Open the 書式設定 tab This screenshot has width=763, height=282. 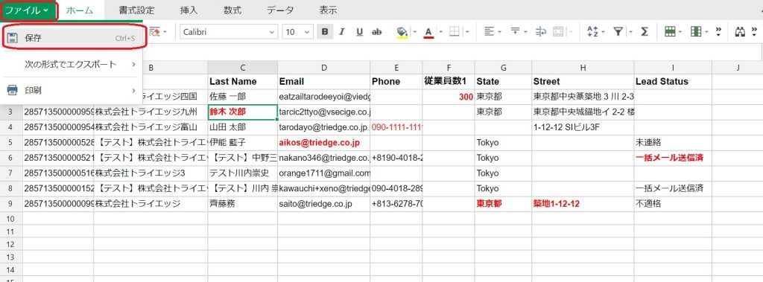[x=137, y=10]
